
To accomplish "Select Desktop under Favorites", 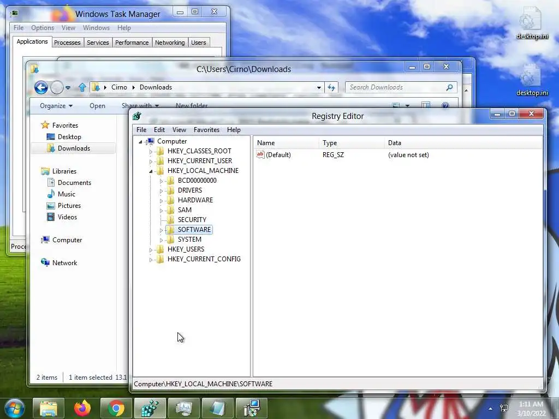I will 69,137.
